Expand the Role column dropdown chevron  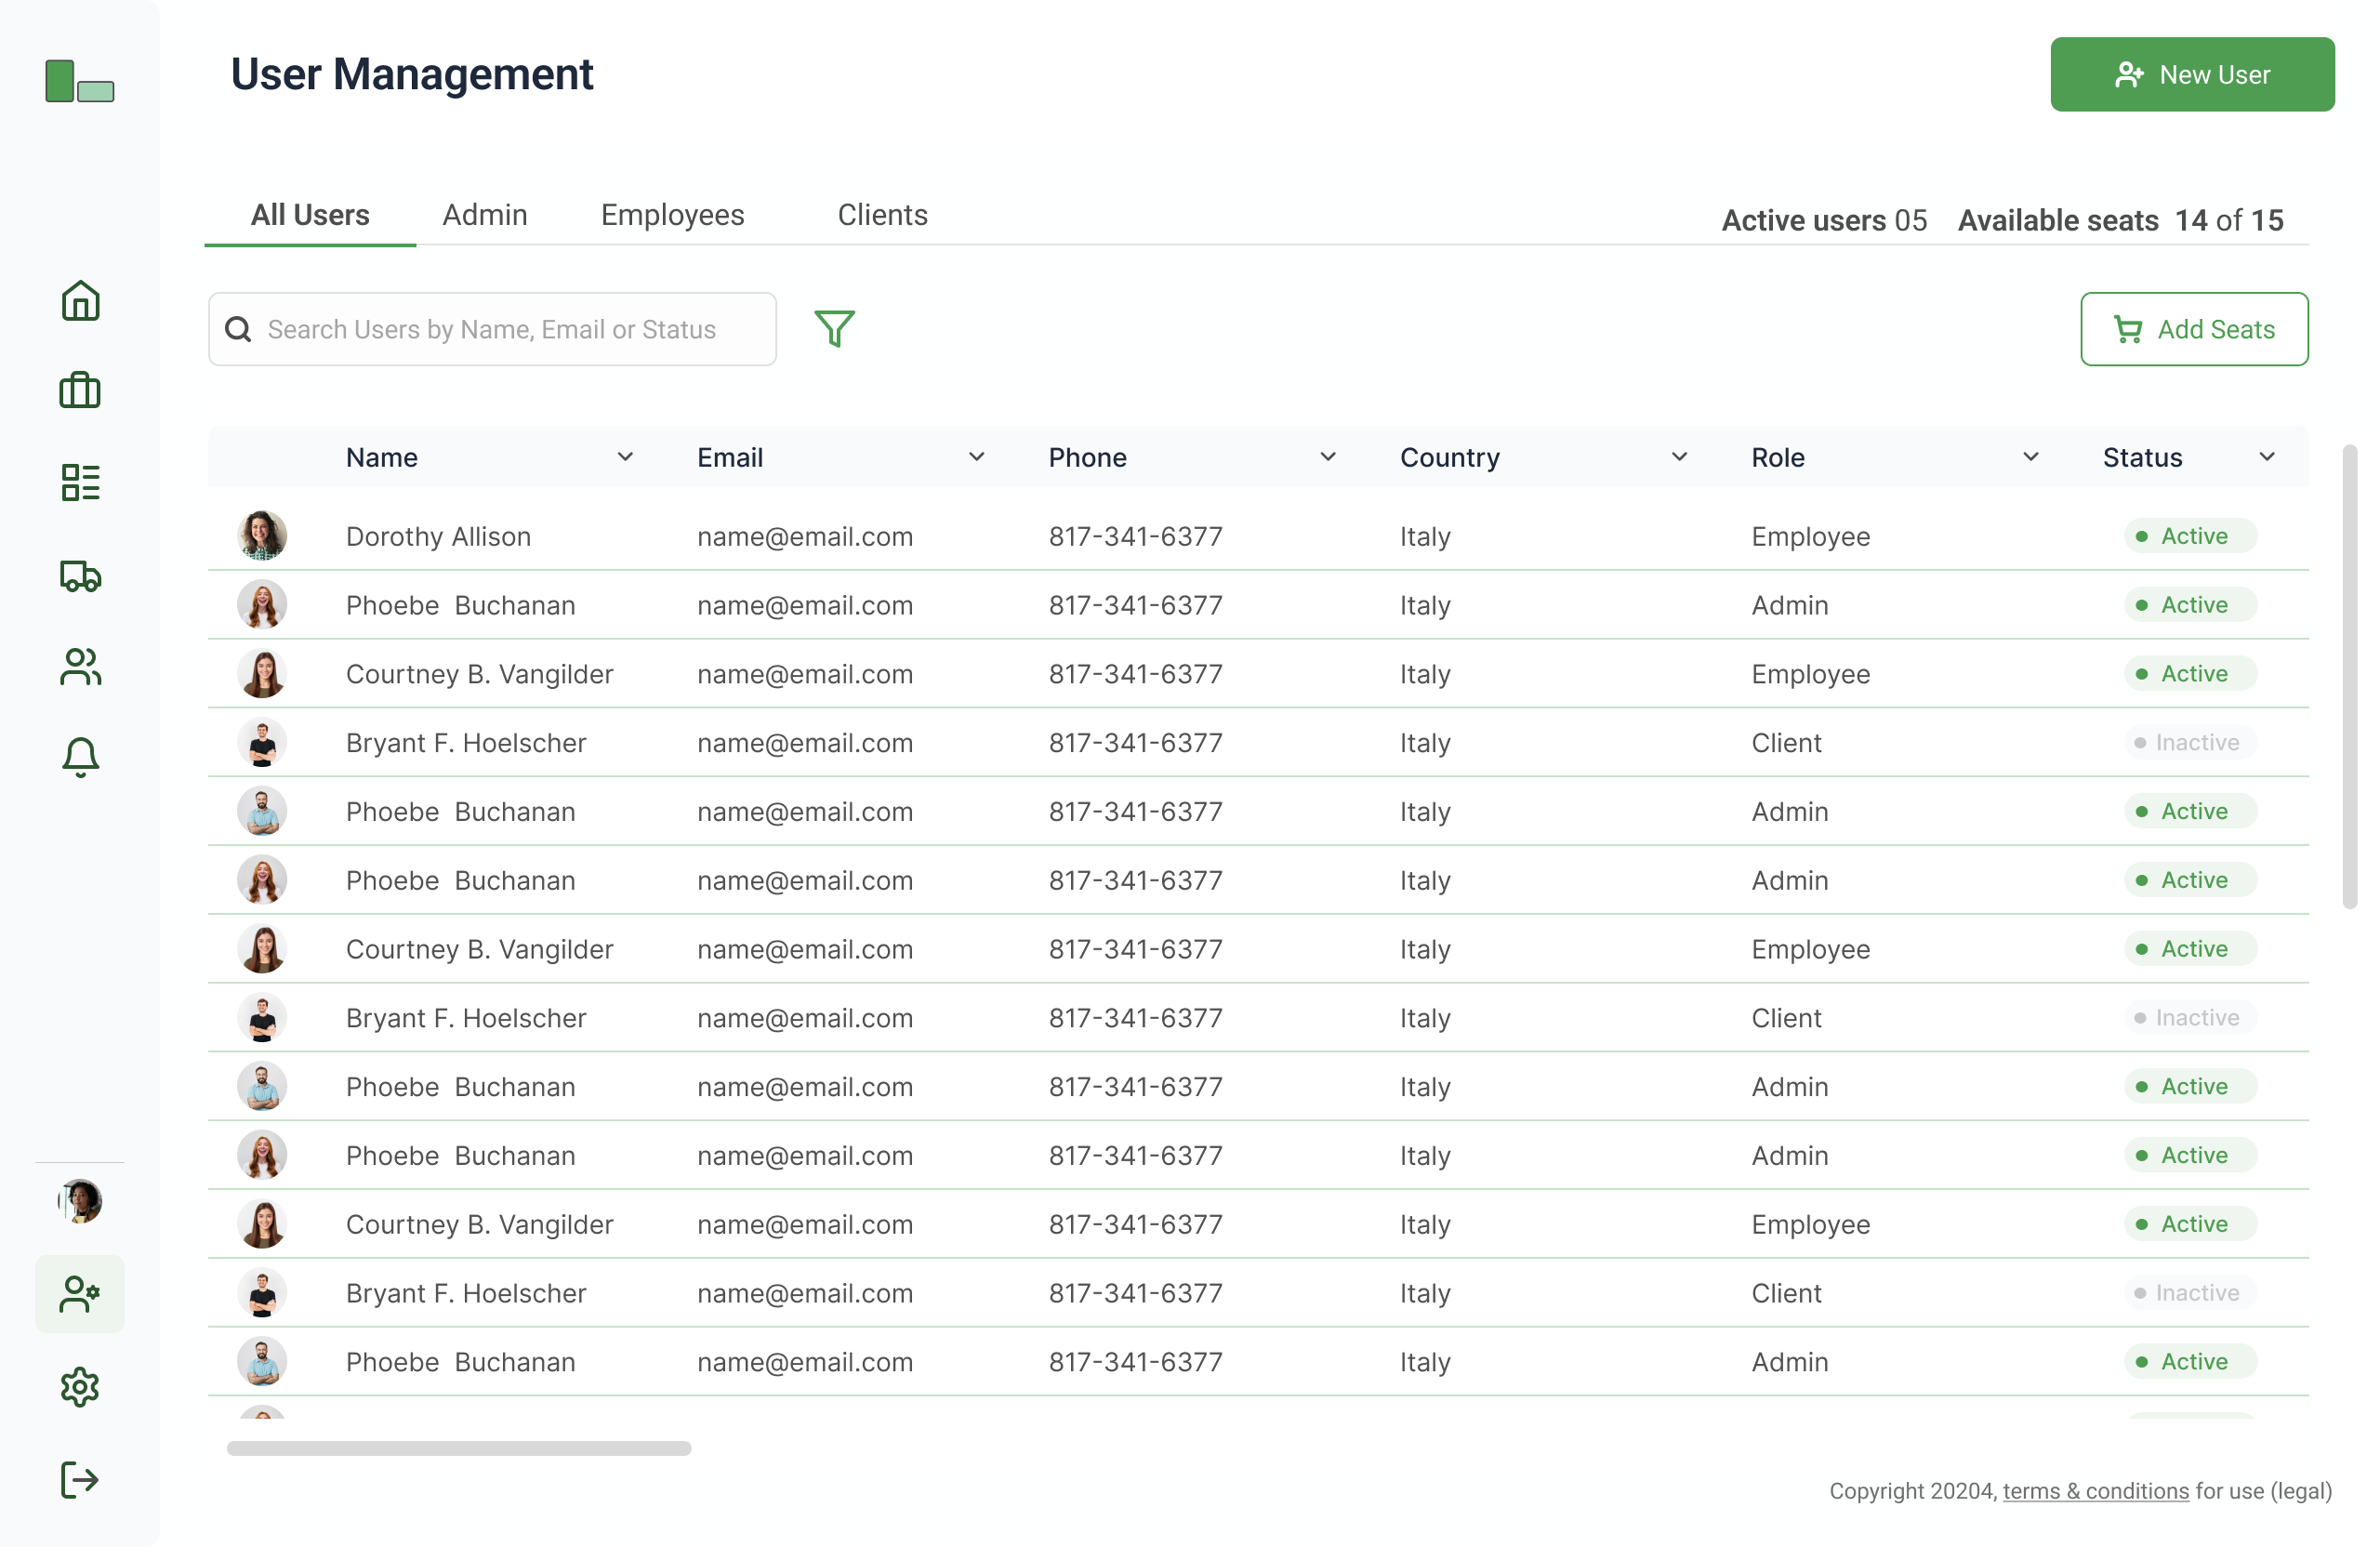click(2030, 457)
